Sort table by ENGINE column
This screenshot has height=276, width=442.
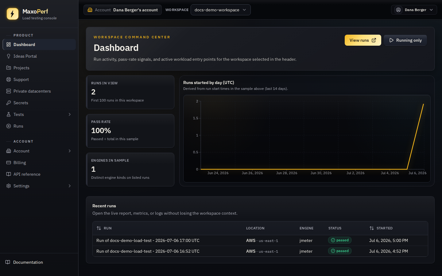point(306,228)
